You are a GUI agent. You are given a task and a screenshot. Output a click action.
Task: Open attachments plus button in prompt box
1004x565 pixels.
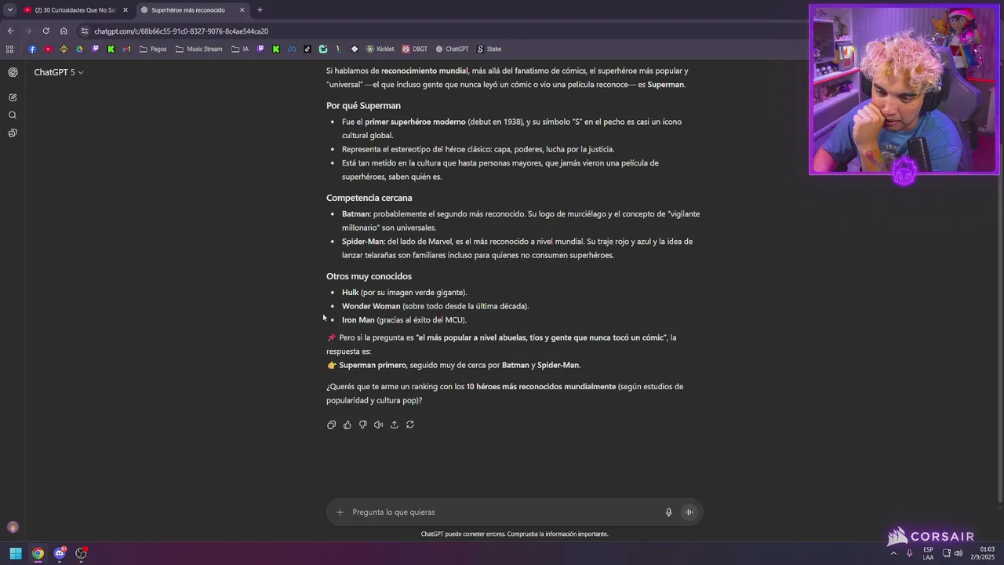340,512
